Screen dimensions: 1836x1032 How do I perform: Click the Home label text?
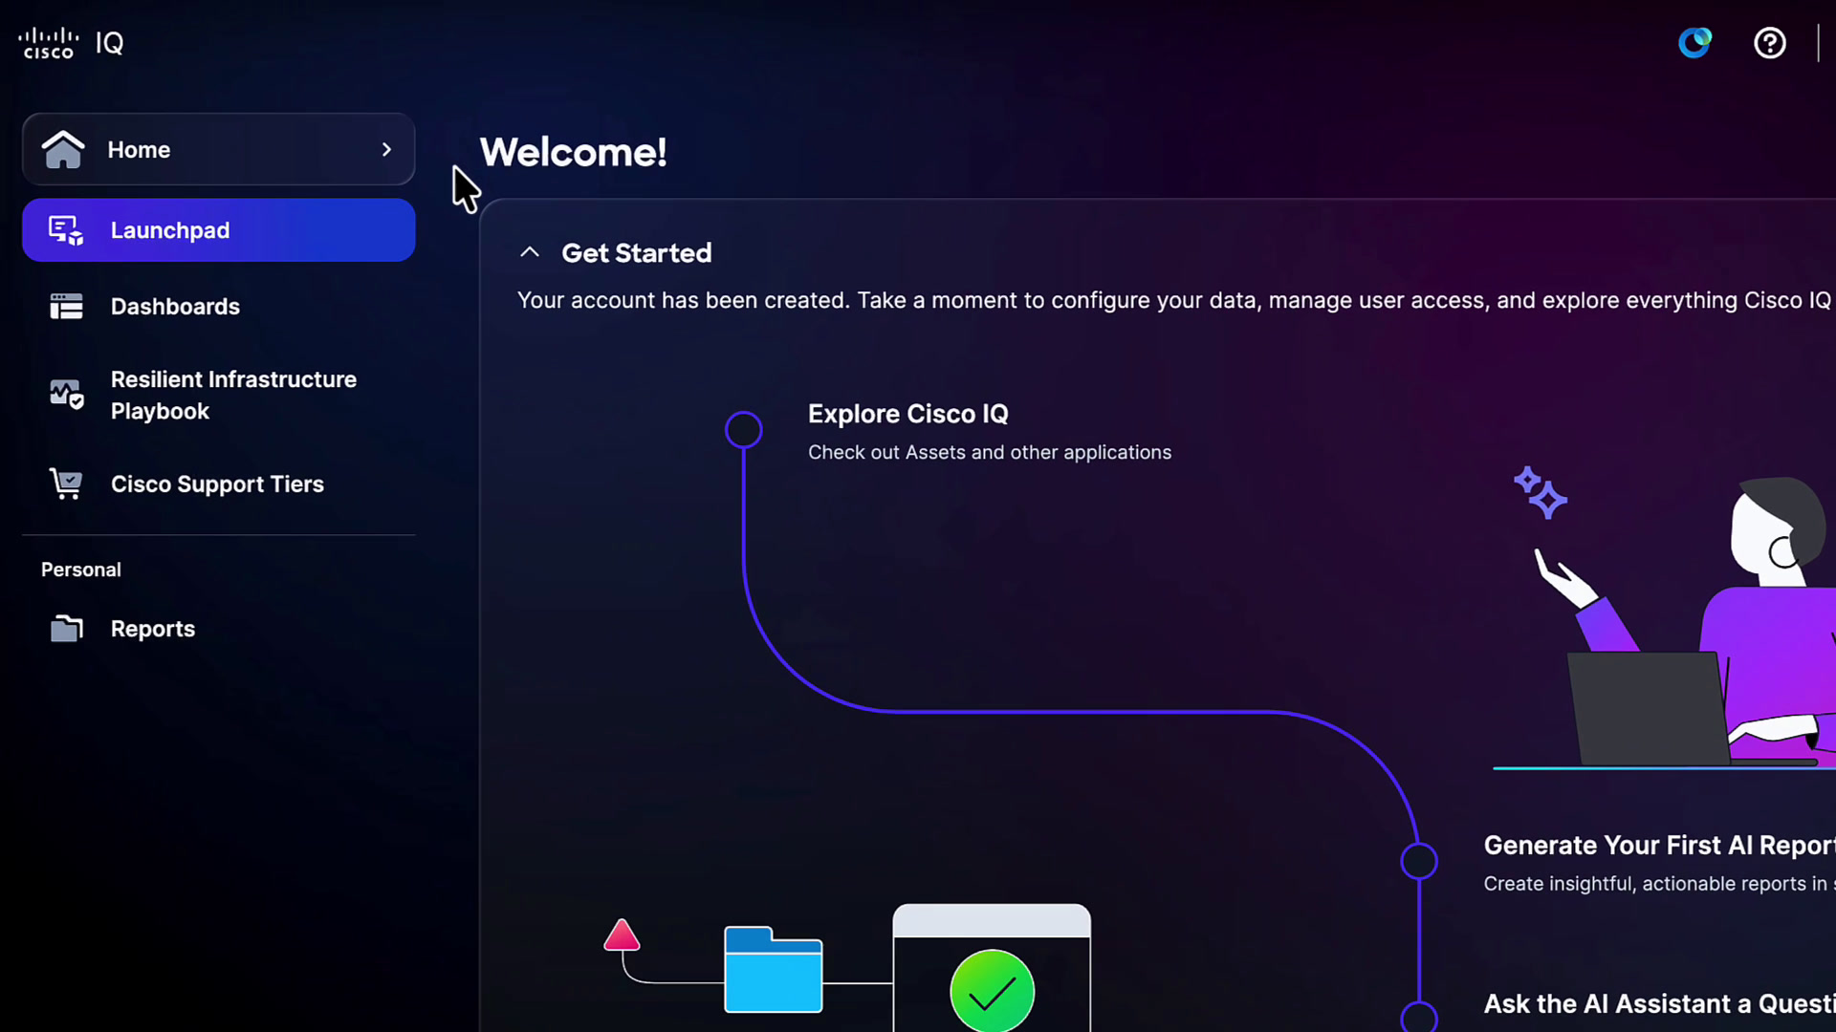[139, 150]
